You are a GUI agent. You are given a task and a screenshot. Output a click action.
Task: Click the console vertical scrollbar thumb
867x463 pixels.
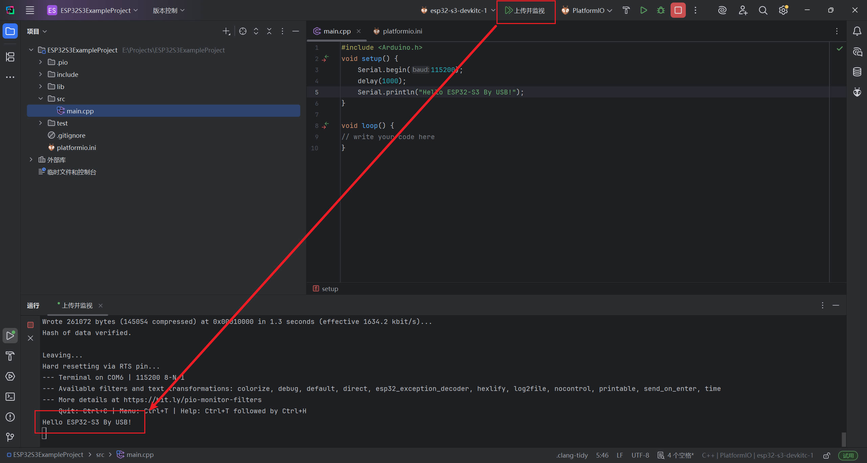point(844,439)
